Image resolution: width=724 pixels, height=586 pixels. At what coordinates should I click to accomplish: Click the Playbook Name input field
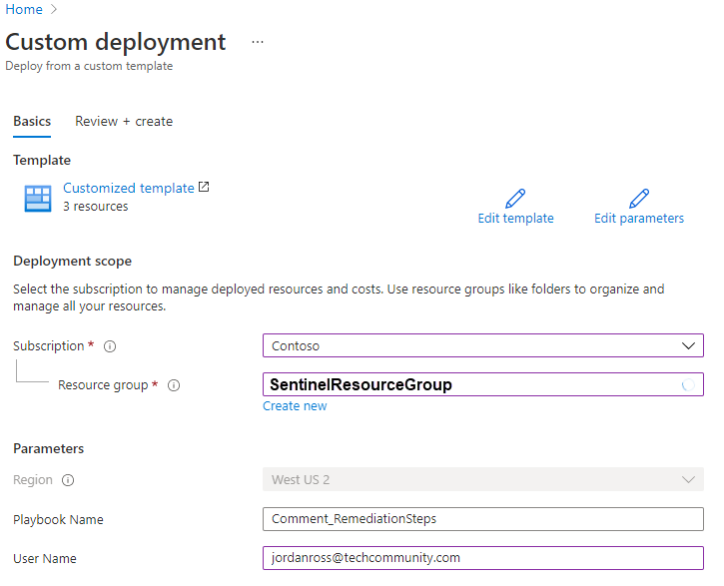[x=483, y=519]
